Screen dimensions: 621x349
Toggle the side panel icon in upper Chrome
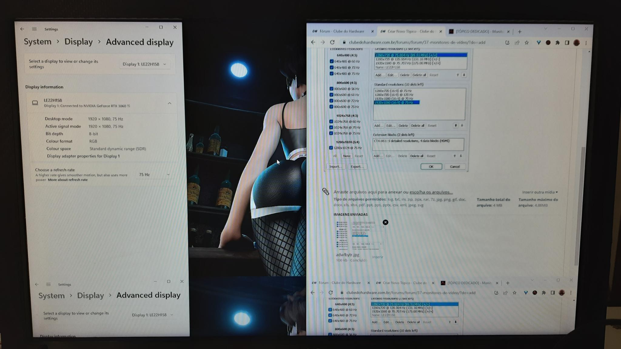(567, 43)
